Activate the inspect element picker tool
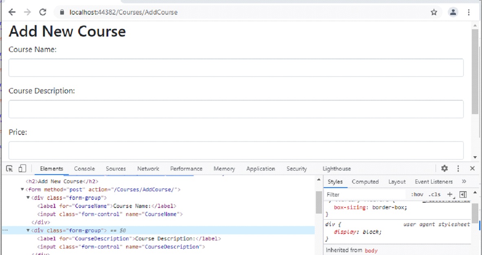This screenshot has width=482, height=255. [9, 169]
